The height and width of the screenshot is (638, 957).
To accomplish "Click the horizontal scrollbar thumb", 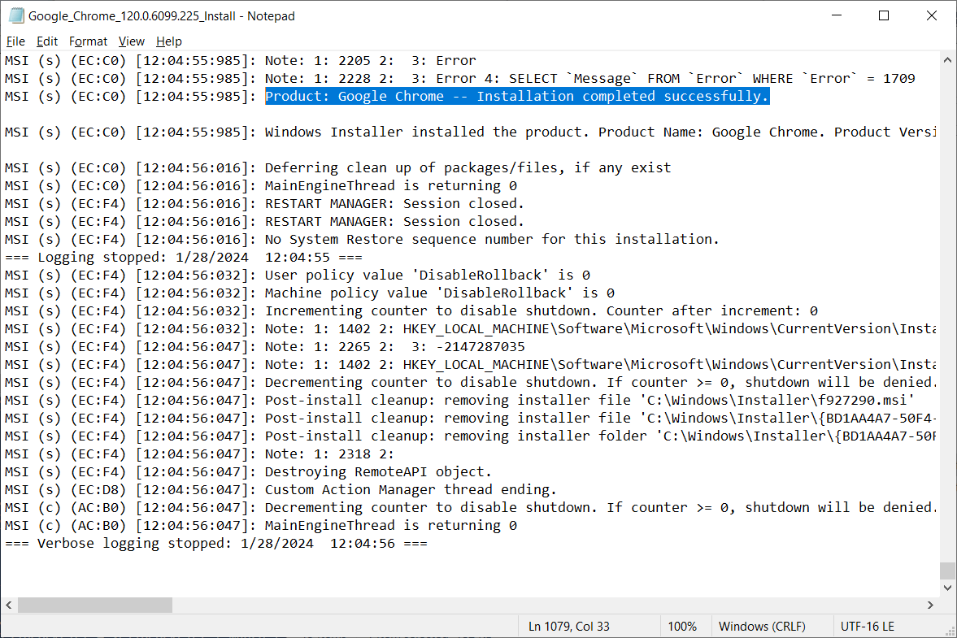I will click(x=95, y=605).
